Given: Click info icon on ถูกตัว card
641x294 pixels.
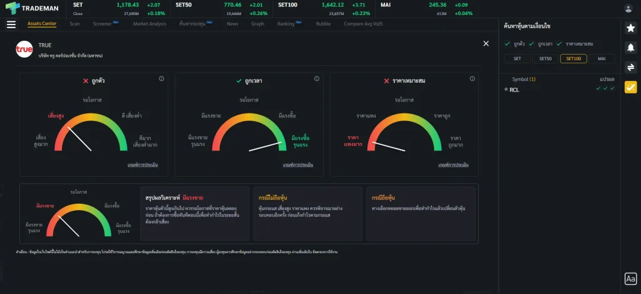Looking at the screenshot, I should click(162, 79).
